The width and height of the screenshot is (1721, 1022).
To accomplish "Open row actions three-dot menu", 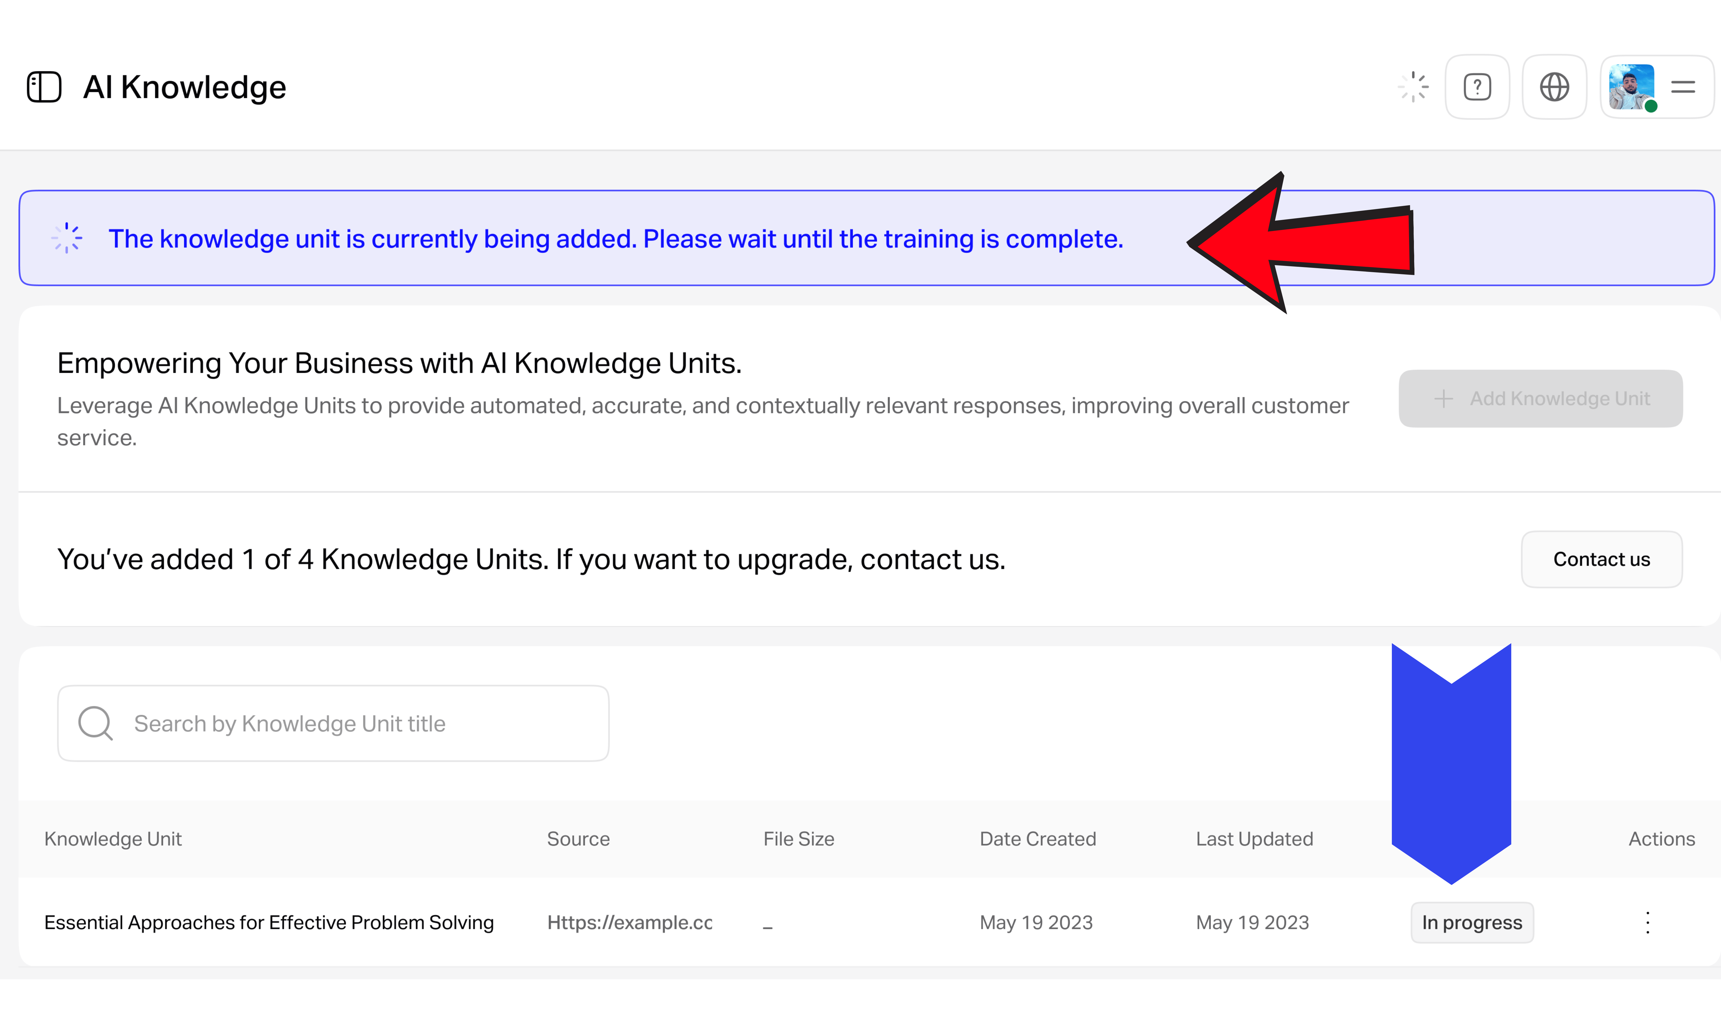I will click(1647, 923).
